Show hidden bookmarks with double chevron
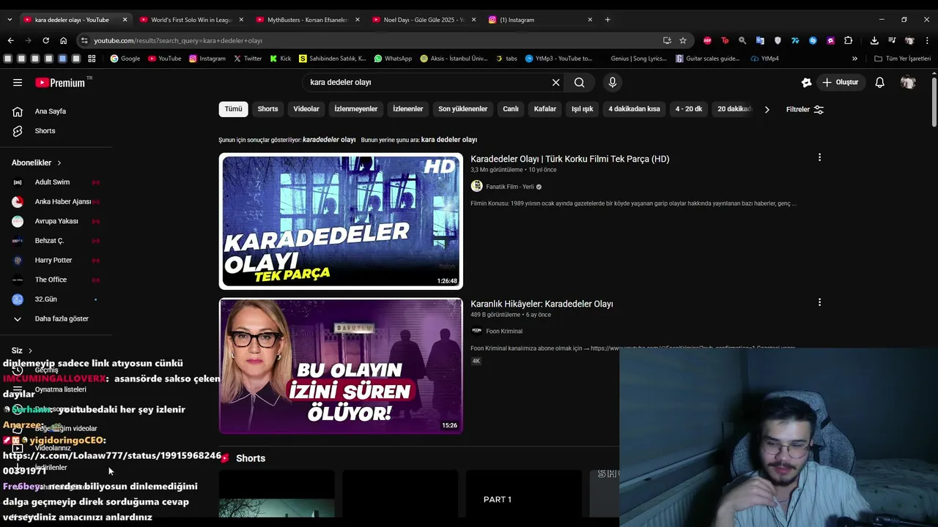This screenshot has width=938, height=527. point(854,59)
